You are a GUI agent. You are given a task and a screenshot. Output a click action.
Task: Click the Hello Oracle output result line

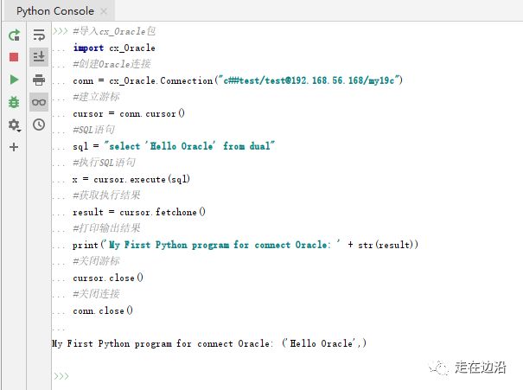[209, 343]
